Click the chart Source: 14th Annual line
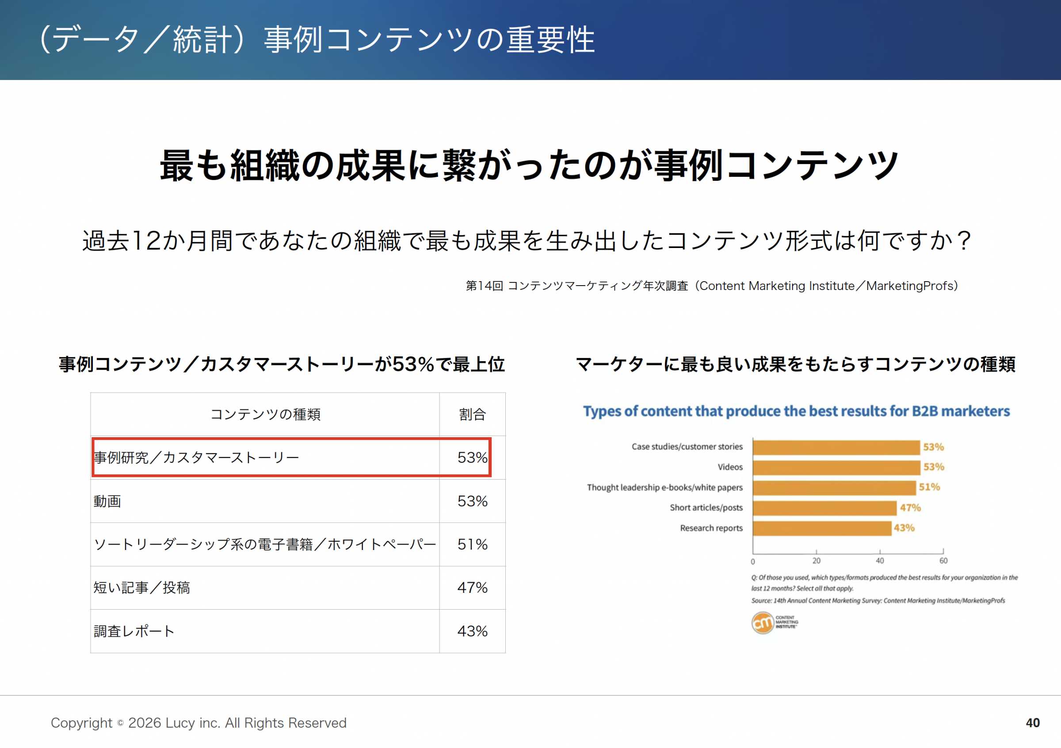 pos(878,601)
